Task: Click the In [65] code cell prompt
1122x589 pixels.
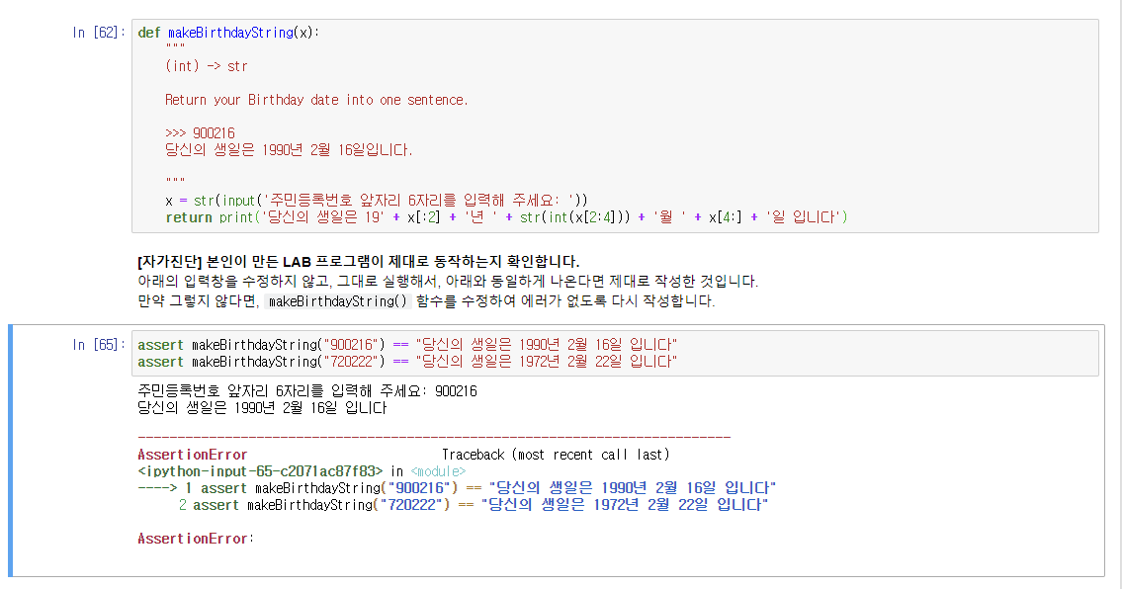Action: (x=99, y=344)
